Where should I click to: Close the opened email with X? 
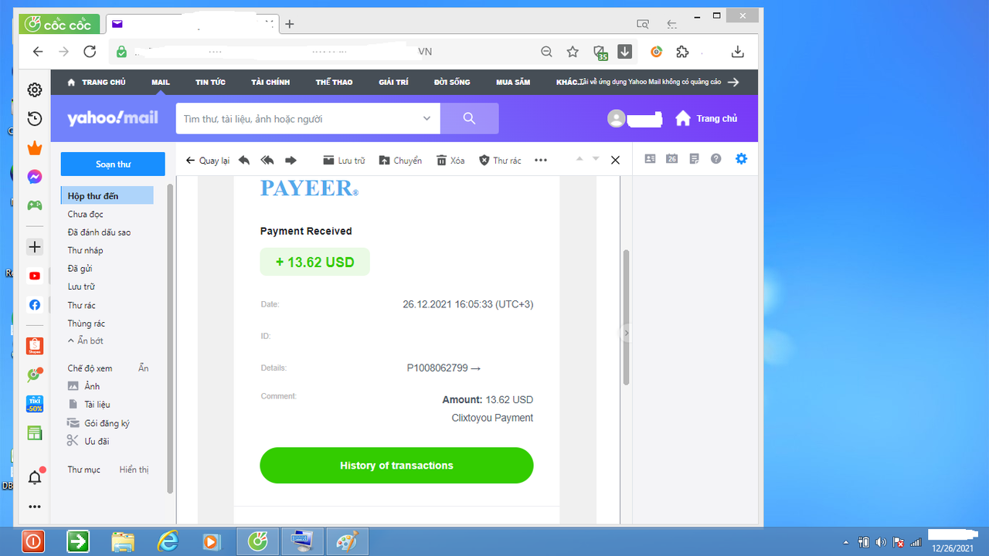click(615, 160)
